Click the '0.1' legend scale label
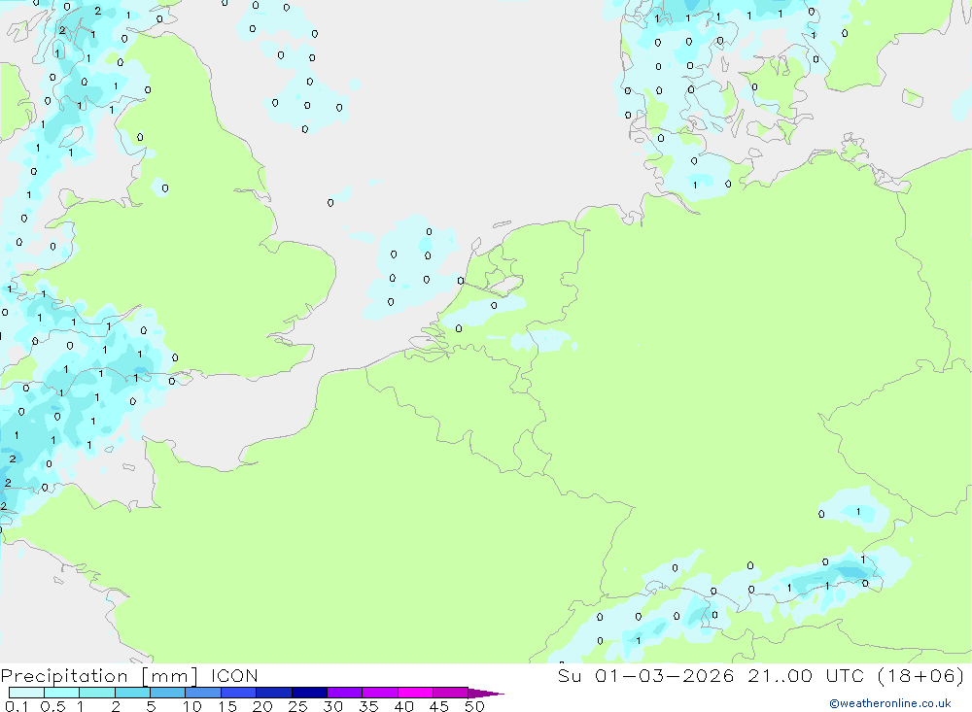The height and width of the screenshot is (712, 972). tap(17, 706)
